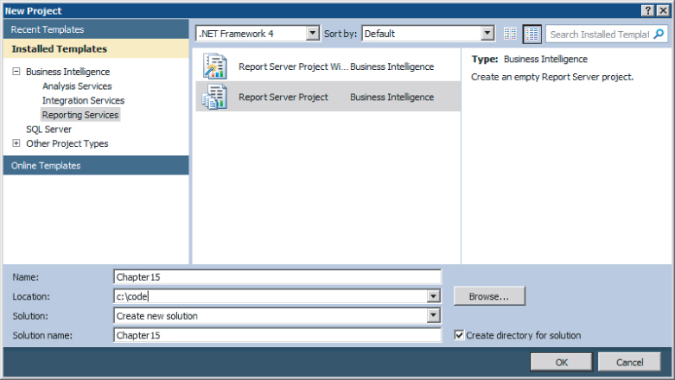Expand the Other Project Types node
Viewport: 675px width, 380px height.
pyautogui.click(x=16, y=142)
